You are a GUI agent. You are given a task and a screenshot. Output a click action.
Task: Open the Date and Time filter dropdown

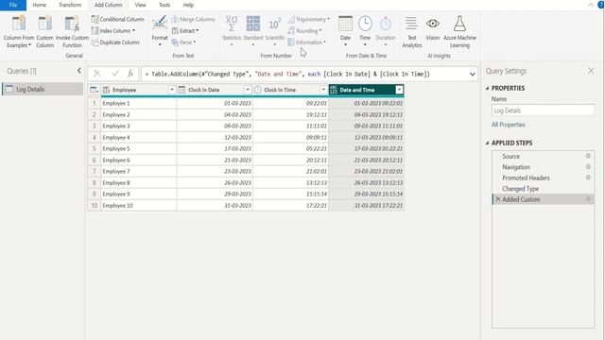399,90
